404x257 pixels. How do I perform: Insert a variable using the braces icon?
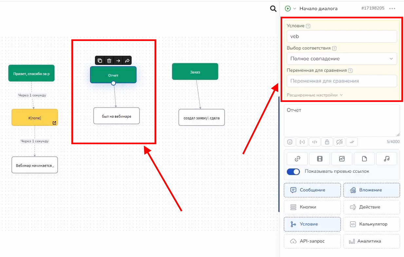click(x=302, y=142)
